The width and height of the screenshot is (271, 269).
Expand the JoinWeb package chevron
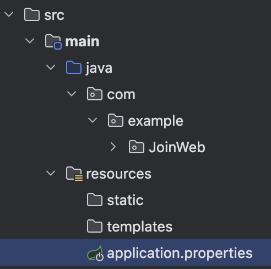tap(113, 147)
